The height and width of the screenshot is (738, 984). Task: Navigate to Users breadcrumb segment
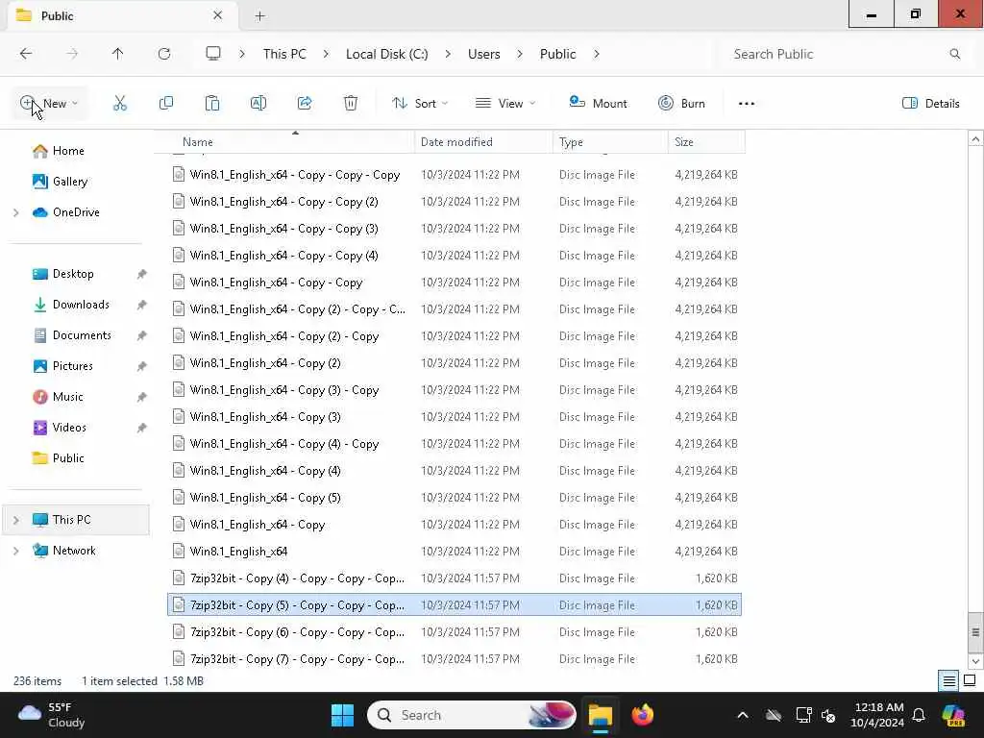(x=484, y=54)
